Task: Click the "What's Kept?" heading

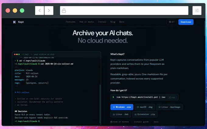Action: (118, 54)
